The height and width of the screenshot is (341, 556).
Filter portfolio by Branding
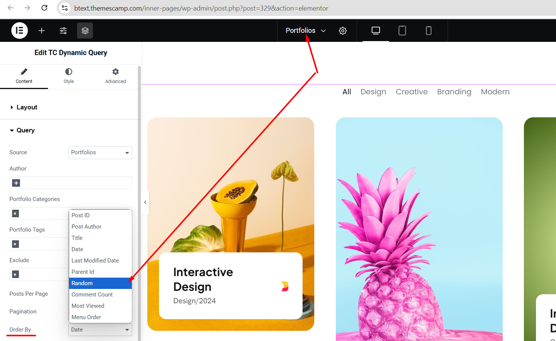pos(454,92)
